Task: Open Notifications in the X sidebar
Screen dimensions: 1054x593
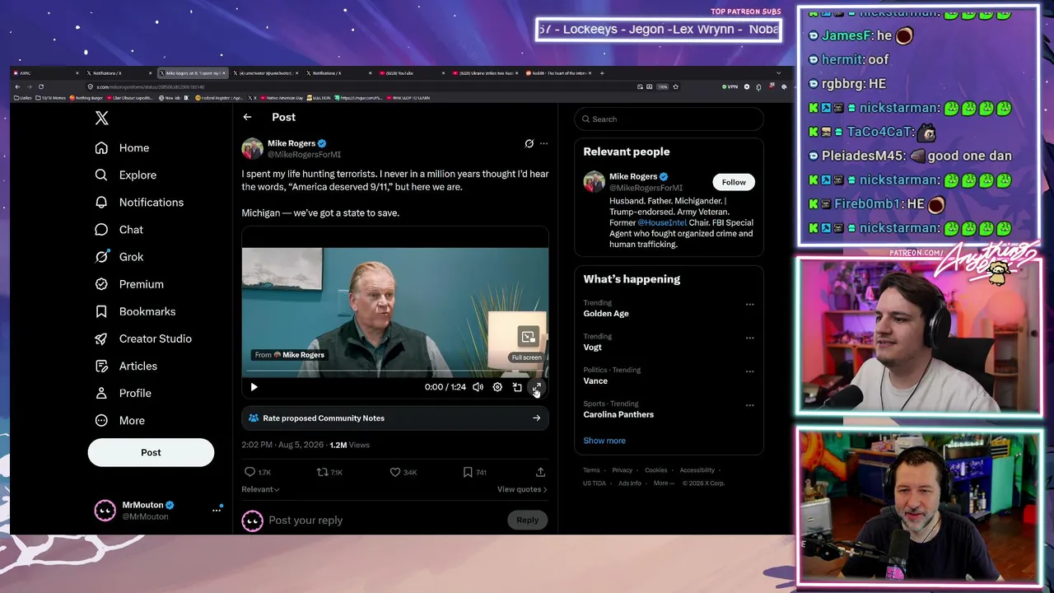Action: (x=138, y=203)
